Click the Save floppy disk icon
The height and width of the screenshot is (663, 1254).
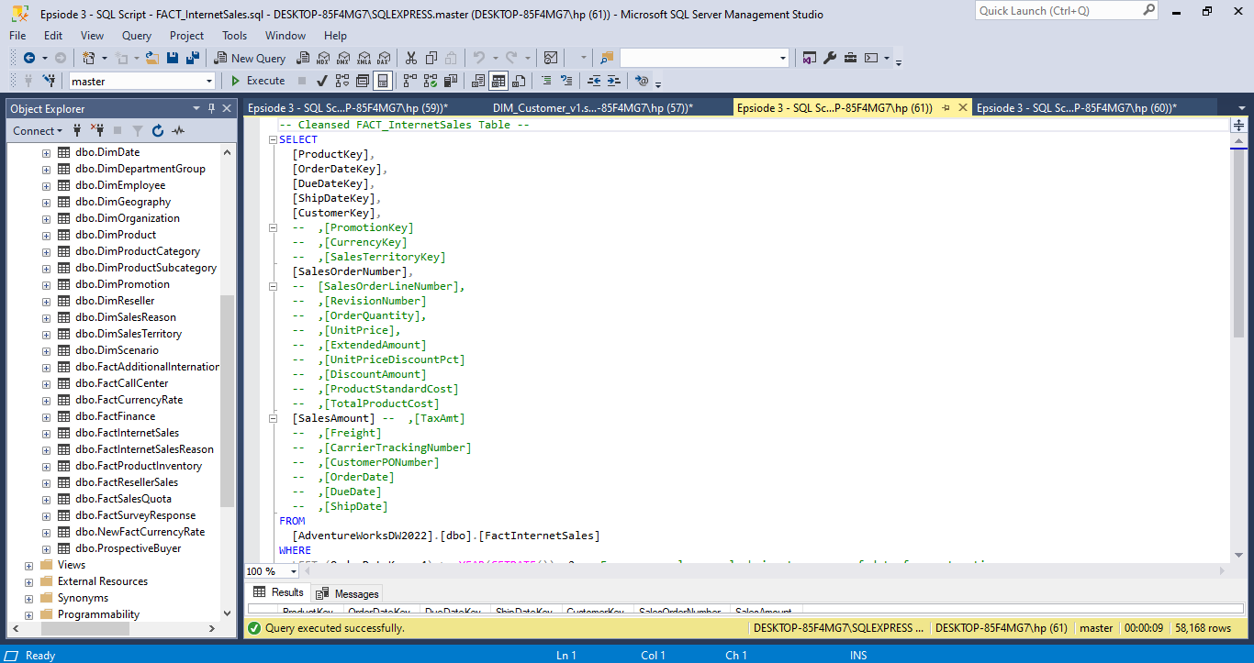[x=172, y=58]
